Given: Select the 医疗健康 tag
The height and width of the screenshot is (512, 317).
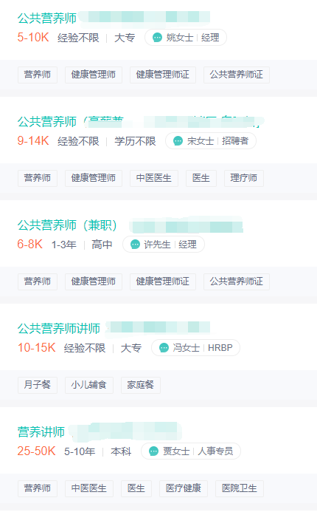Looking at the screenshot, I should (184, 488).
